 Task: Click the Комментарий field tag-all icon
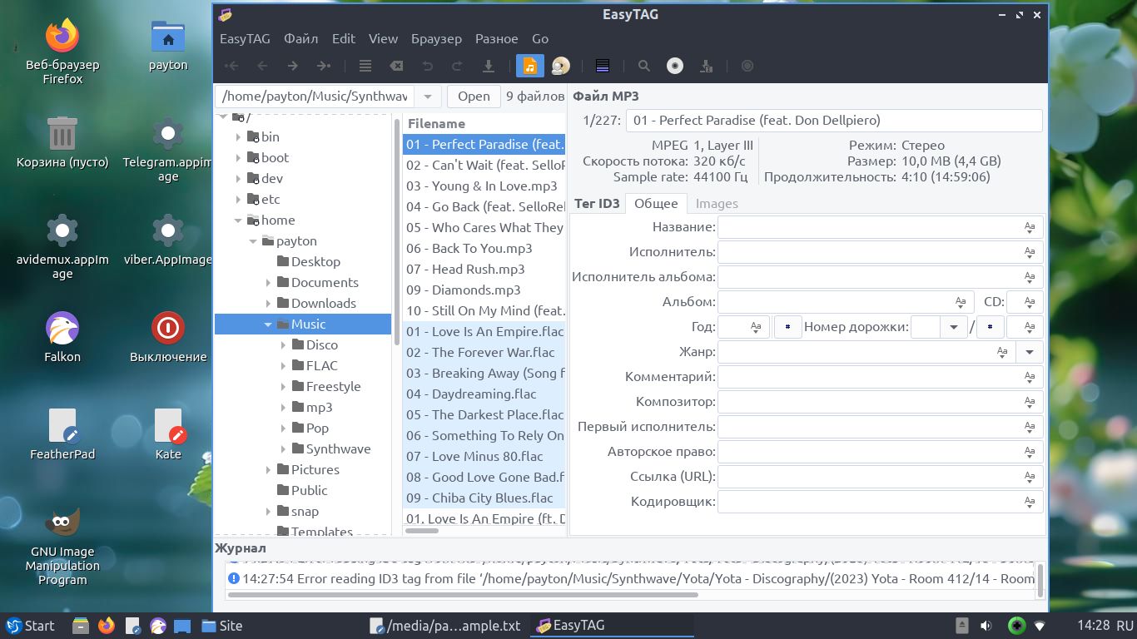click(1030, 377)
